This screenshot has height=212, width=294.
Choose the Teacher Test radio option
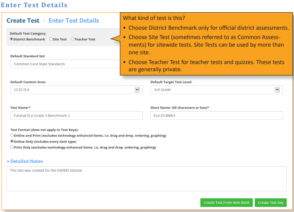73,39
